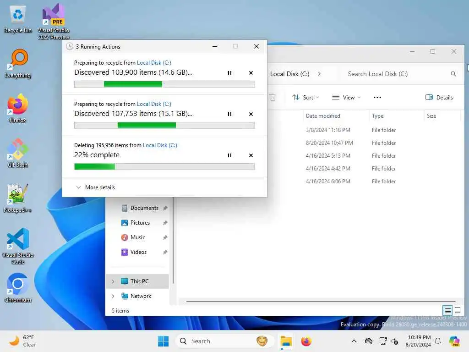
Task: Click Local Disk (C:) breadcrumb in address bar
Action: (x=289, y=74)
